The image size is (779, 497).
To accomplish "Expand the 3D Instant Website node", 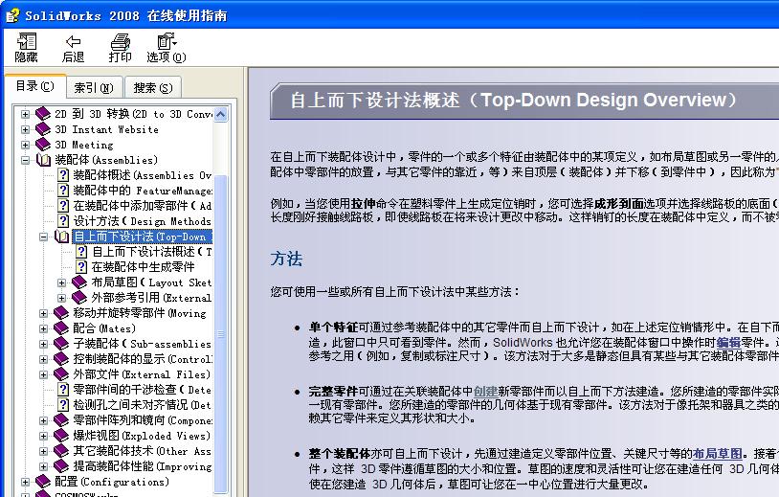I will tap(25, 129).
